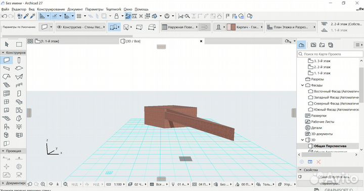Open the layer dropdown Конструктив - Стены Нес...
Viewport: 364px width, 191px height.
coord(81,27)
